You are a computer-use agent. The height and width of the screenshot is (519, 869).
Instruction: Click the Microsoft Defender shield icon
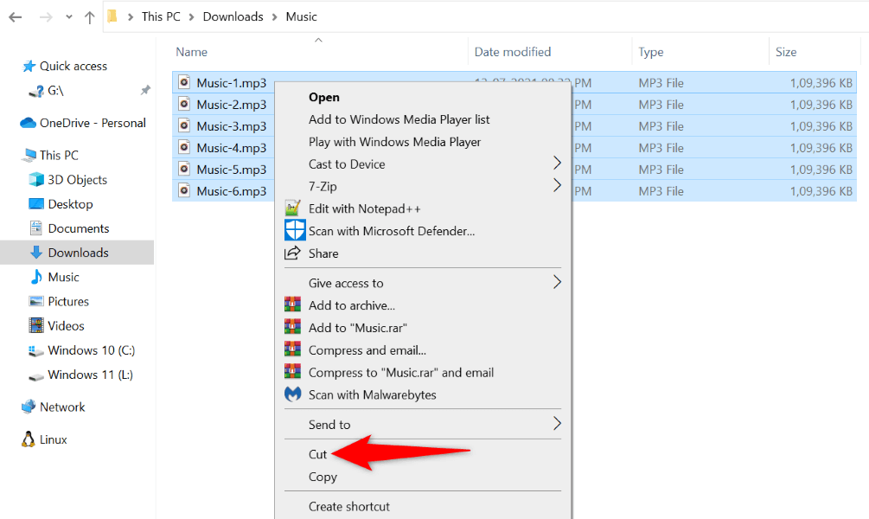pos(295,231)
